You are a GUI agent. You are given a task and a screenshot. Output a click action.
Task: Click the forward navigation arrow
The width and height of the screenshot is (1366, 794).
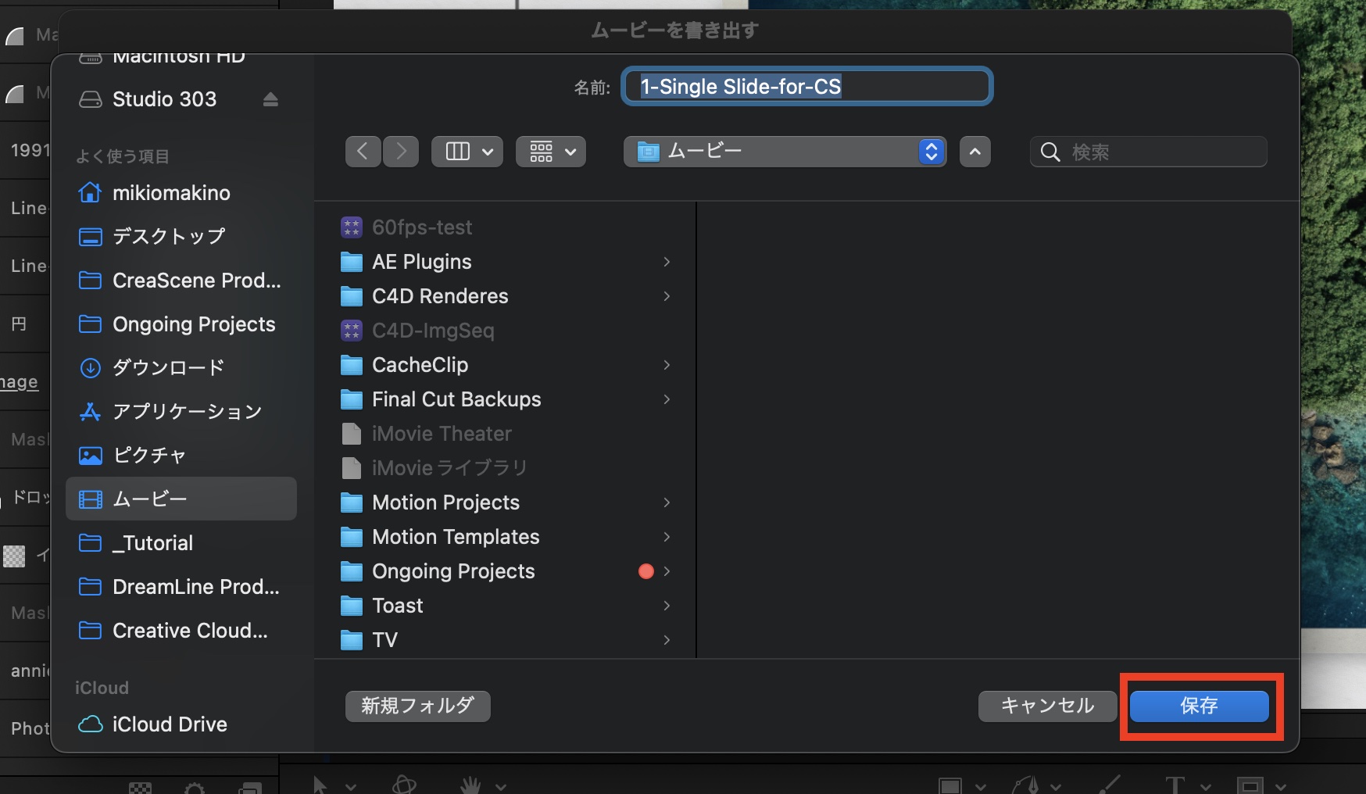point(401,151)
